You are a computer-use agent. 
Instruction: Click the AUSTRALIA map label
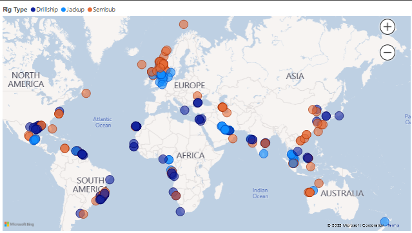click(342, 194)
